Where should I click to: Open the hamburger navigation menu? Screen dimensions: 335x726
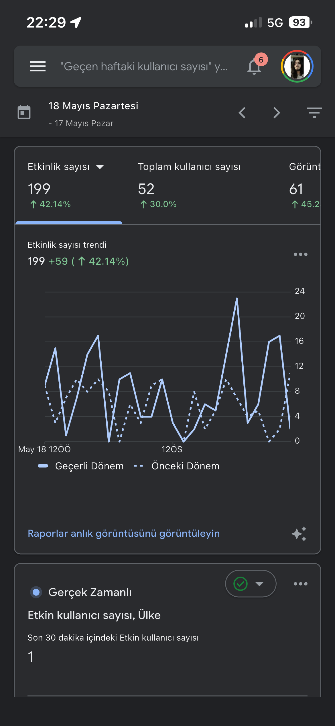point(38,66)
